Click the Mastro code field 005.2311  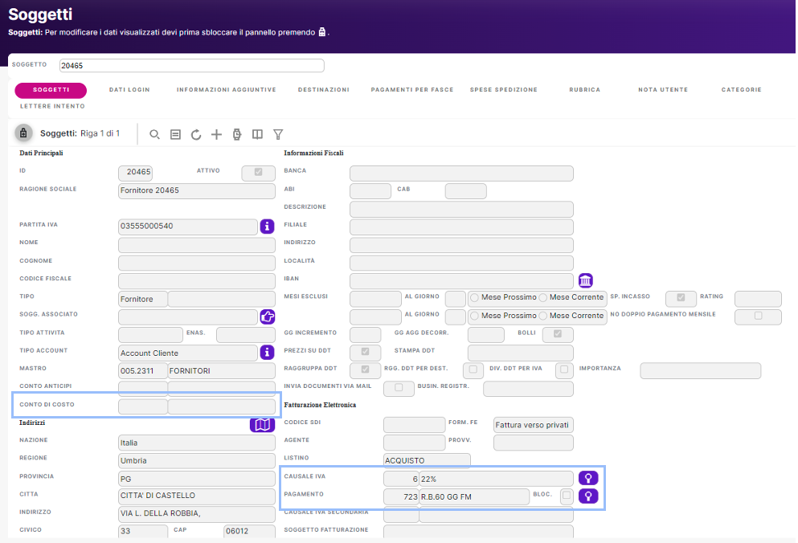tap(142, 371)
